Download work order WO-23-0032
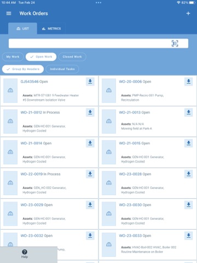The height and width of the screenshot is (263, 197). coord(90,236)
